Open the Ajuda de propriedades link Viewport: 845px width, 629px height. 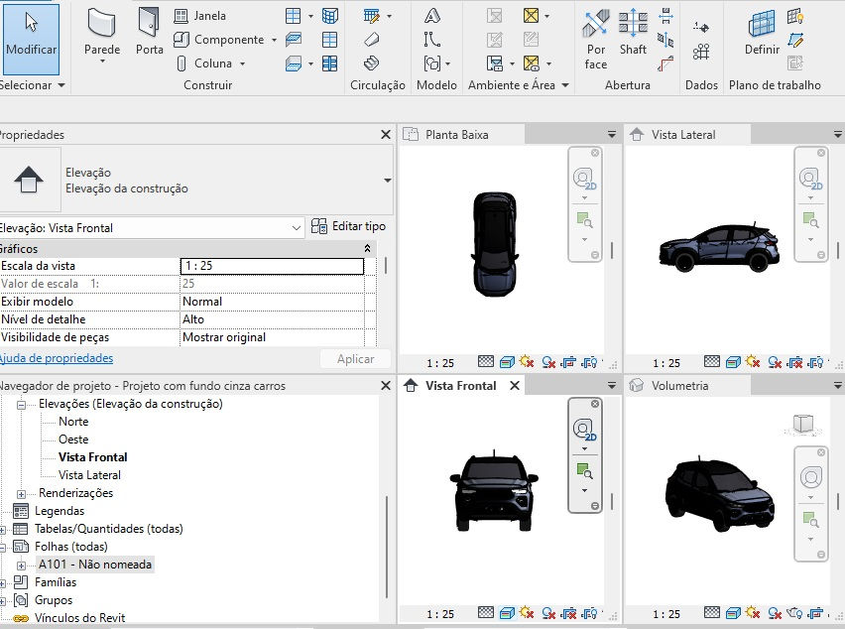point(56,358)
